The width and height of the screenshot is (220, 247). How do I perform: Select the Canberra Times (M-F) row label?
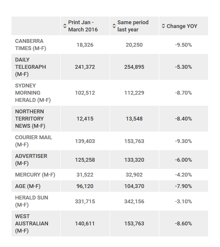[31, 45]
